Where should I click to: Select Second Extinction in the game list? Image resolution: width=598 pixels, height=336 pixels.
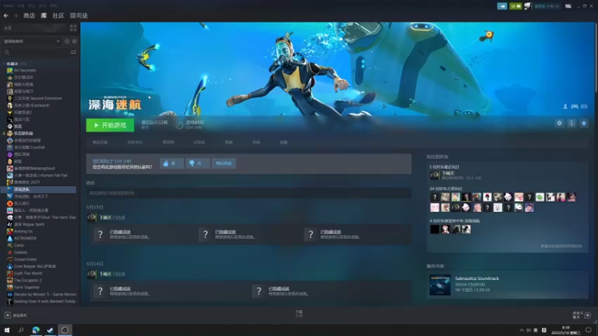38,99
